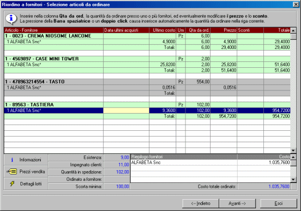The height and width of the screenshot is (211, 301).
Task: Click the yellow price tag icon
Action: pos(12,171)
